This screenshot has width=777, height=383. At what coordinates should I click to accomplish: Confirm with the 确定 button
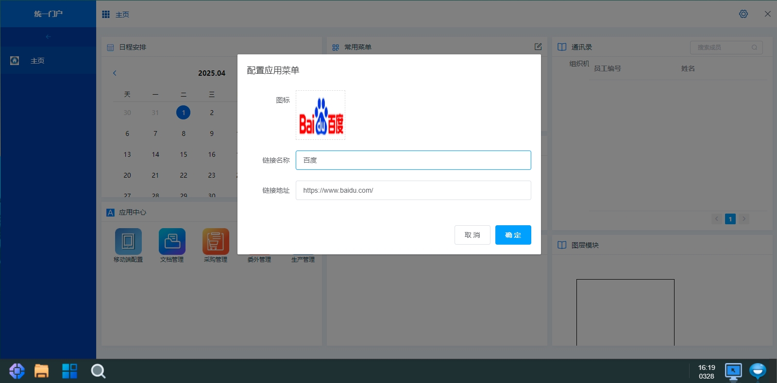pos(513,235)
